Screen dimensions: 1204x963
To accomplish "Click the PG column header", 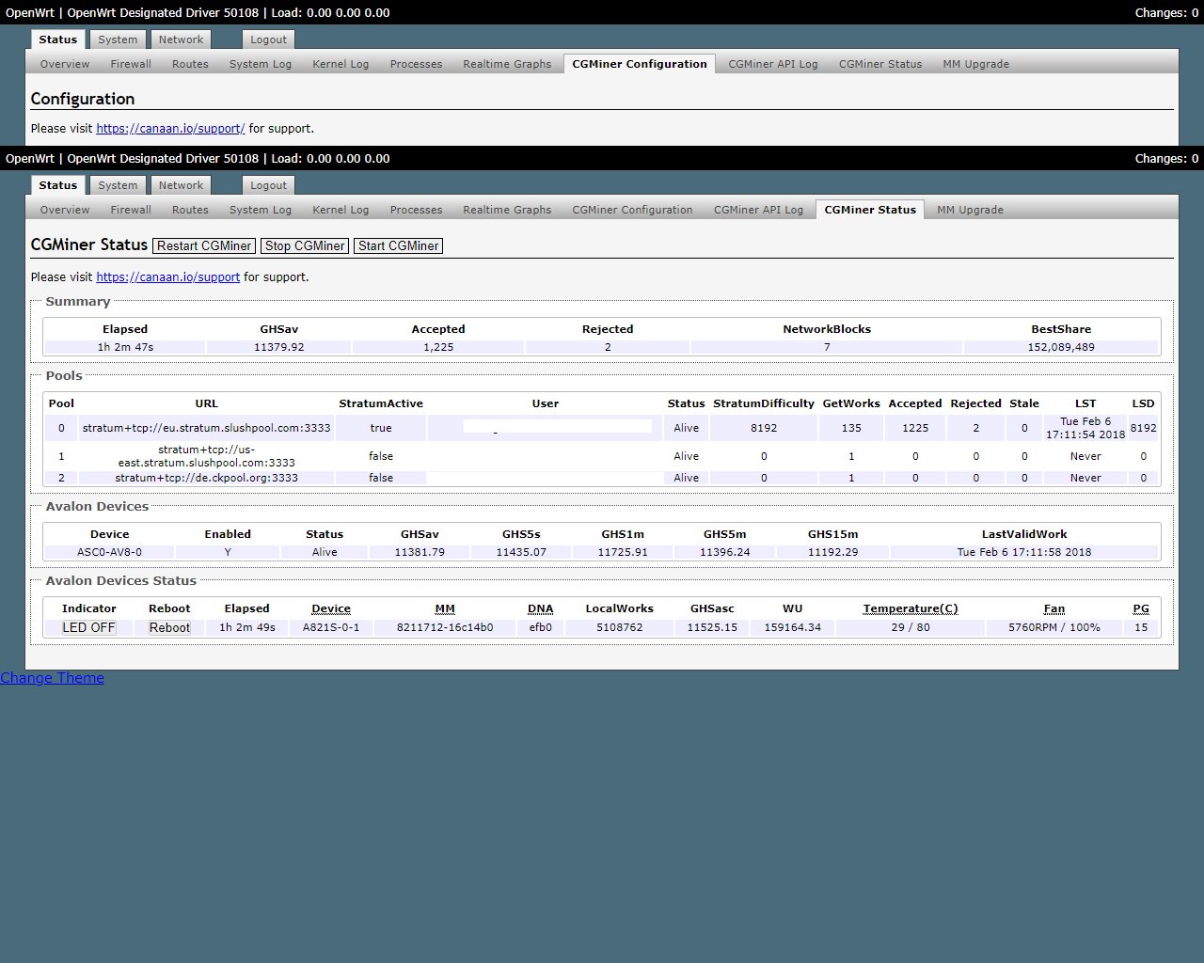I will click(x=1141, y=608).
